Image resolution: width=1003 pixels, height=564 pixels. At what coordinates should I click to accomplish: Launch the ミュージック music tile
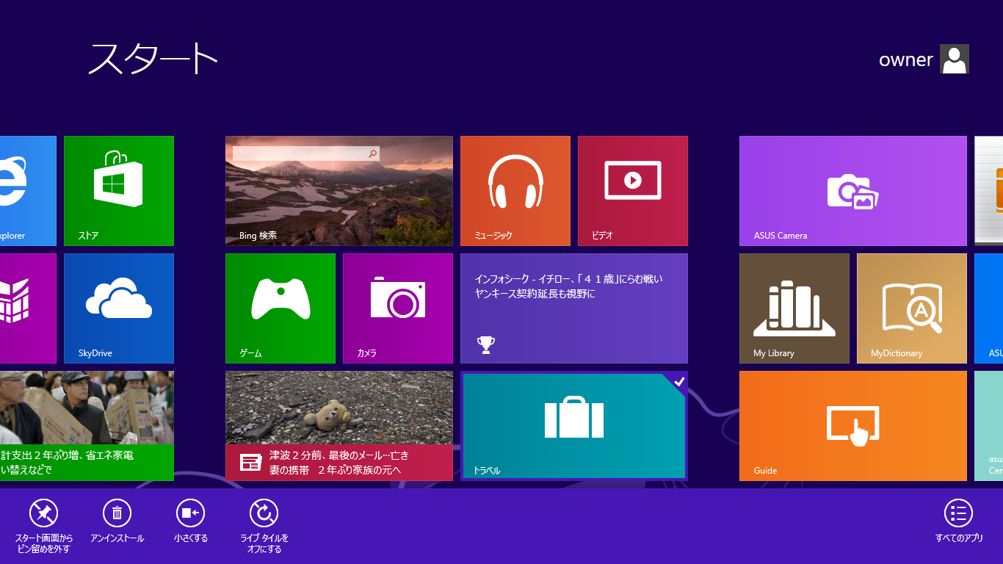[515, 191]
